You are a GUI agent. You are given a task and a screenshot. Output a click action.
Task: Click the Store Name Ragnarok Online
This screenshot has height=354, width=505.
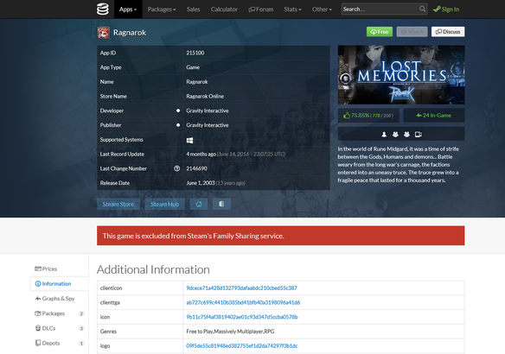[x=205, y=96]
